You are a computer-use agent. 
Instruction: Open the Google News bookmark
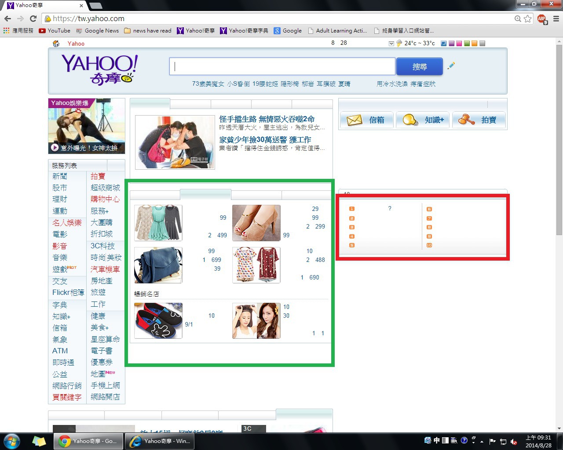pyautogui.click(x=97, y=30)
